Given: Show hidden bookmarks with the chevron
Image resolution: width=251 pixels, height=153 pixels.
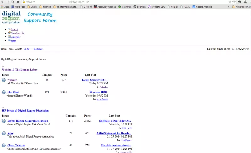Looking at the screenshot, I should (x=229, y=7).
